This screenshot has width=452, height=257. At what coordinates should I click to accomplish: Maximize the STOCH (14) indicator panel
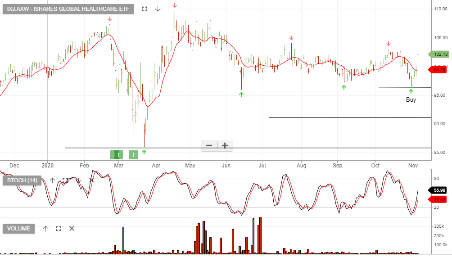coord(65,180)
